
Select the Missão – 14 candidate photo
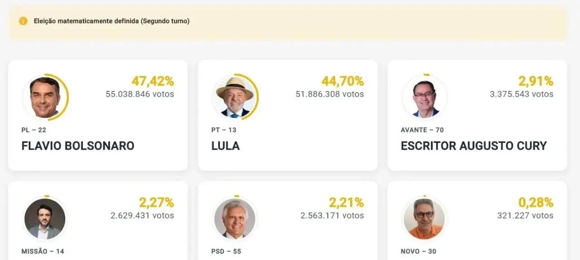coord(45,219)
